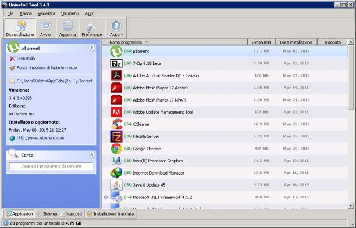Open the File menu
This screenshot has height=228, width=356.
(x=10, y=13)
